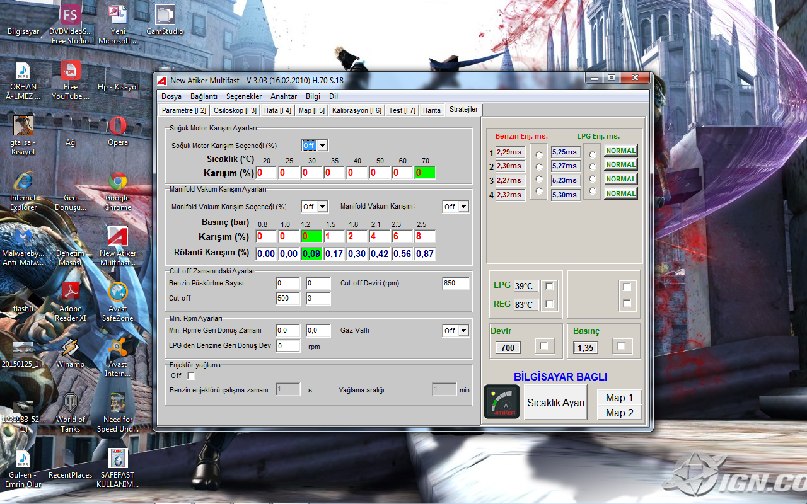Viewport: 807px width, 504px height.
Task: Open the Anahtar menu
Action: pyautogui.click(x=284, y=96)
